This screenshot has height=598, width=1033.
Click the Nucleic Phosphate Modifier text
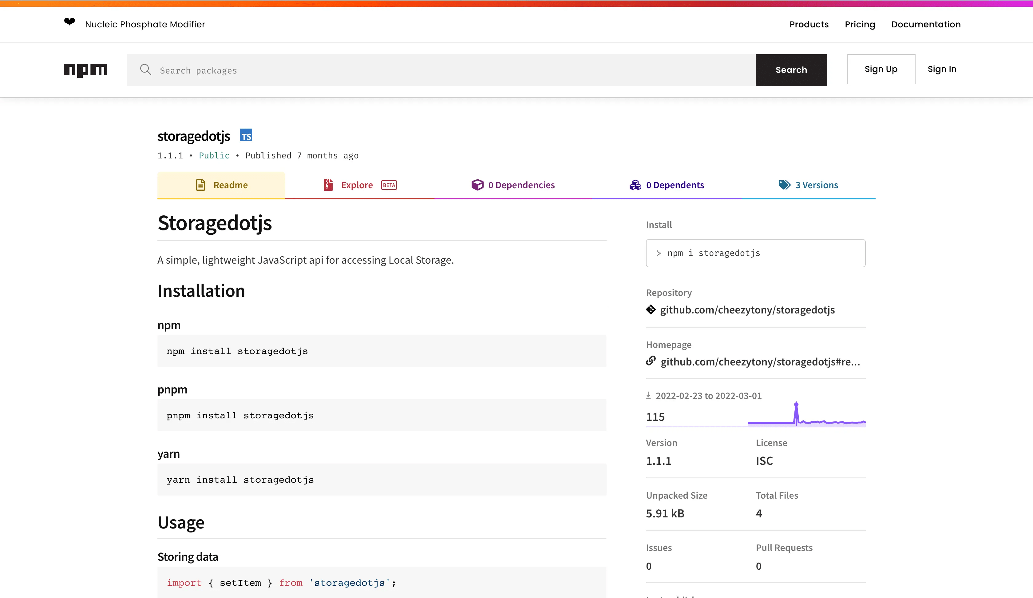coord(145,24)
